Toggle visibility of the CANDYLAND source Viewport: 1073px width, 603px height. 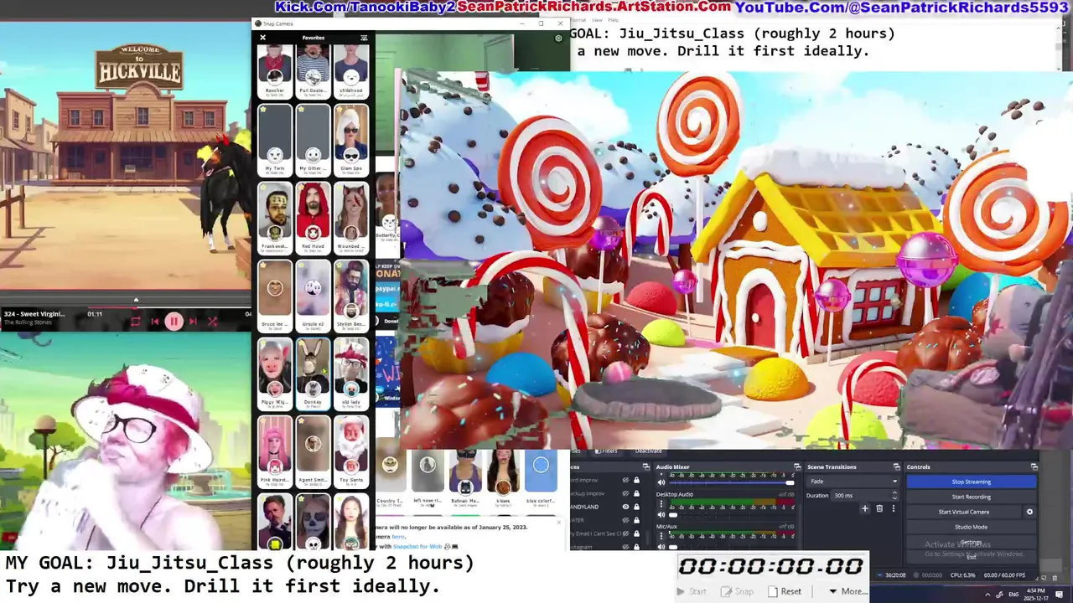click(625, 507)
